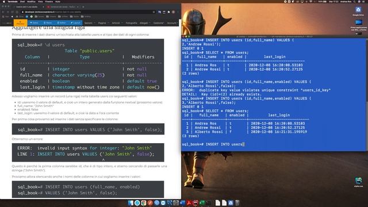Open the Vista menu
Viewport: 368px width, 207px height.
pyautogui.click(x=40, y=1)
